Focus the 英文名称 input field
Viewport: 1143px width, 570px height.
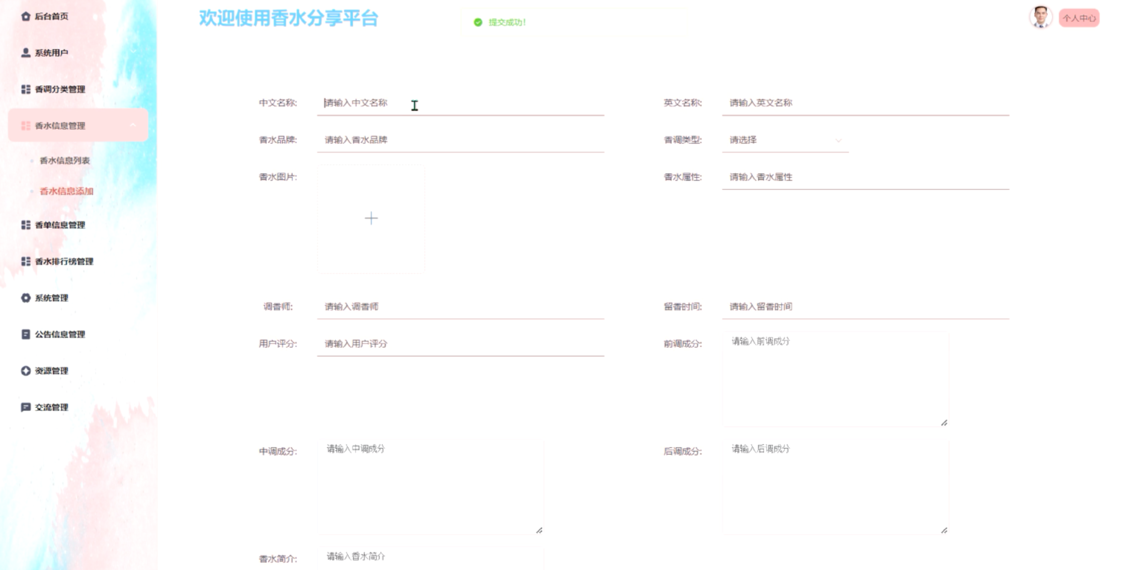(865, 103)
